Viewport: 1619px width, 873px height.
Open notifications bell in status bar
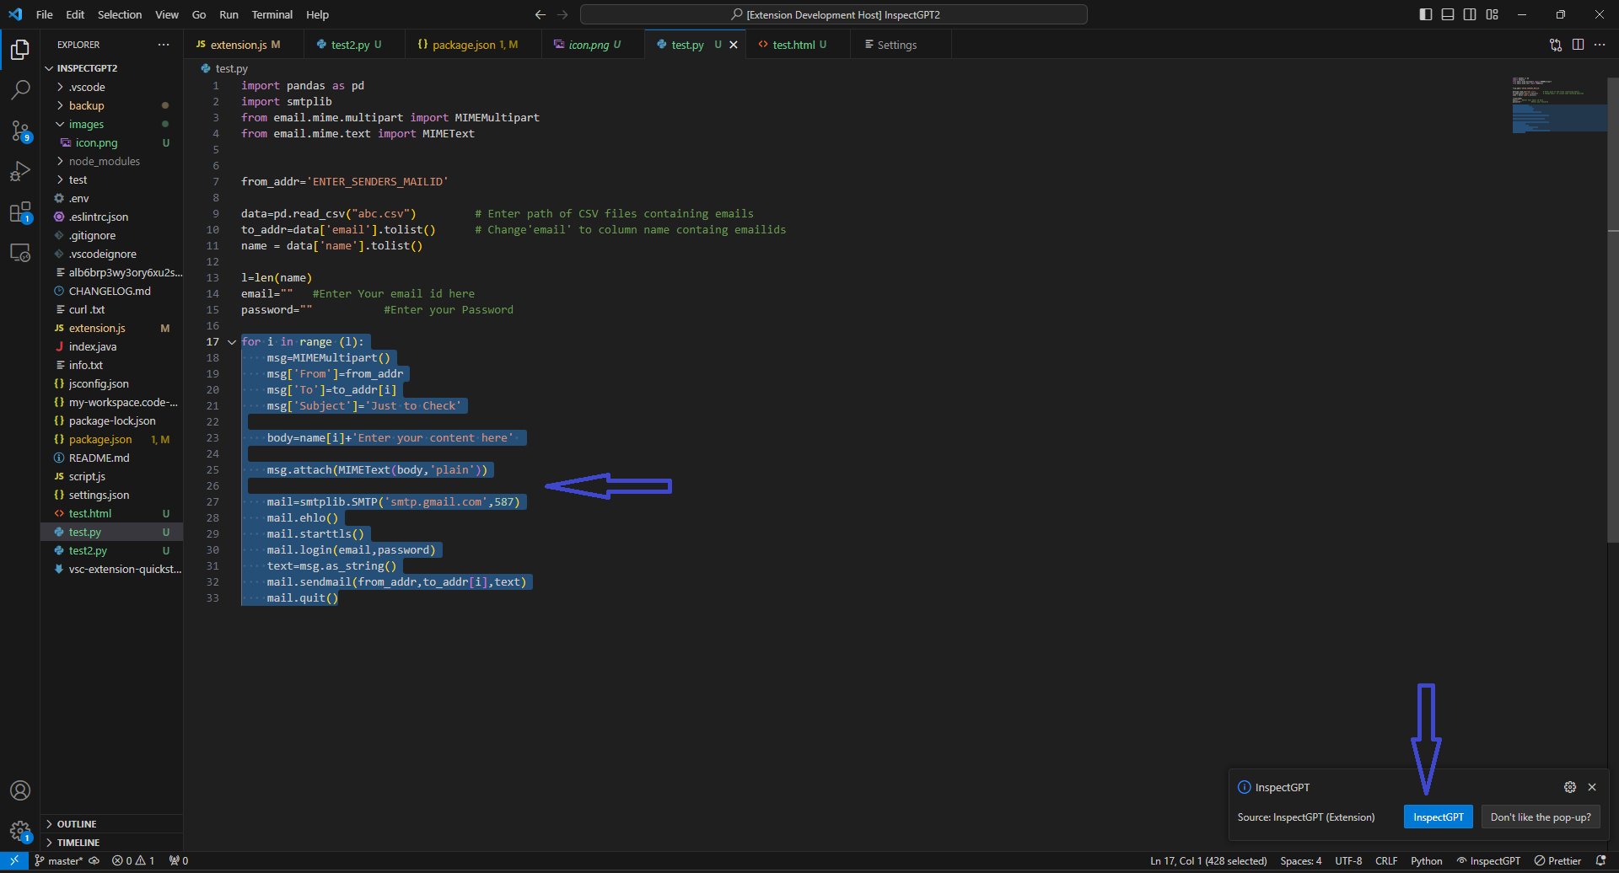1600,860
